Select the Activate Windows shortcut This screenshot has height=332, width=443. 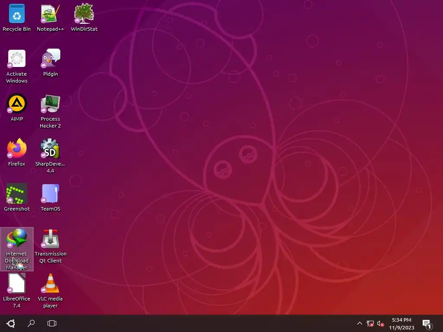point(17,66)
